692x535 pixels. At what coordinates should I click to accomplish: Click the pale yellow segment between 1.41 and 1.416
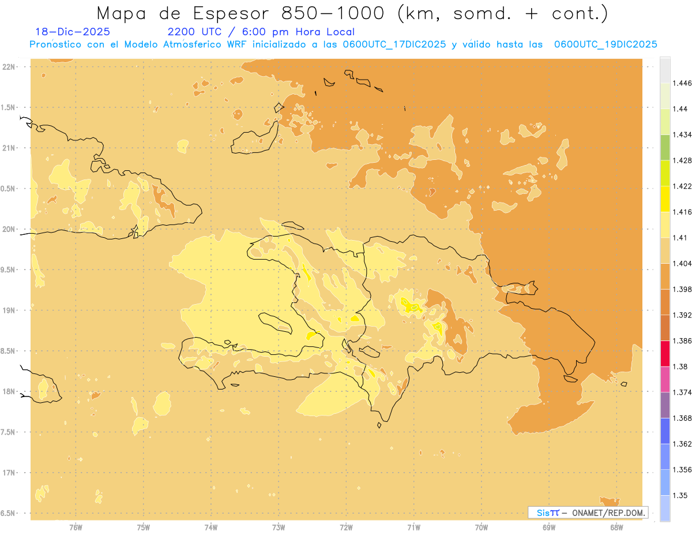coord(665,225)
